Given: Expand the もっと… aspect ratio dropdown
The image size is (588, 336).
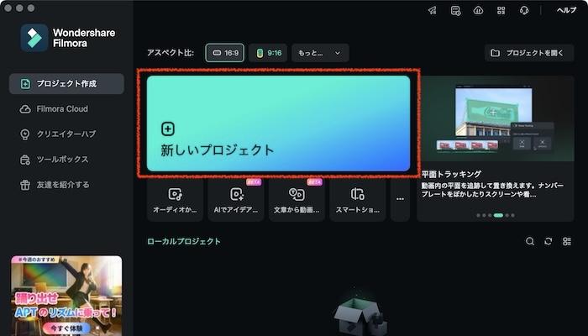Looking at the screenshot, I should 320,53.
